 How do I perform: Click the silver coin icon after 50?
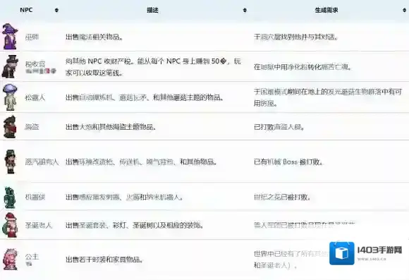pyautogui.click(x=223, y=61)
